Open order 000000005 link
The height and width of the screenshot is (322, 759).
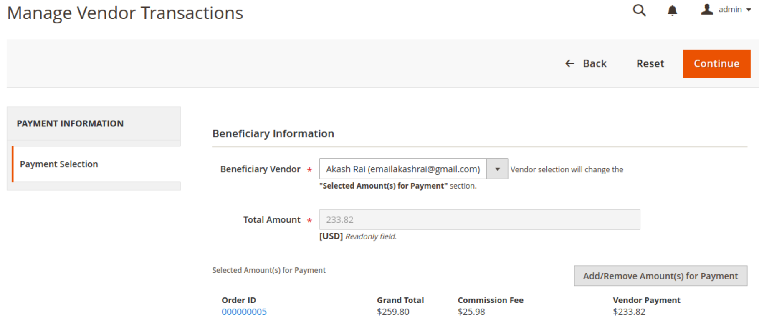tap(244, 312)
